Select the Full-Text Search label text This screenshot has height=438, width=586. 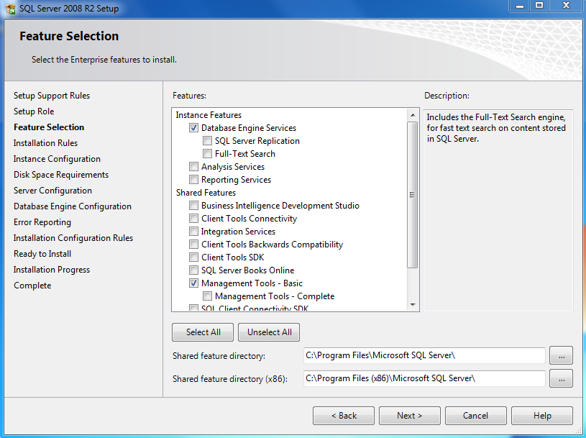pos(244,154)
